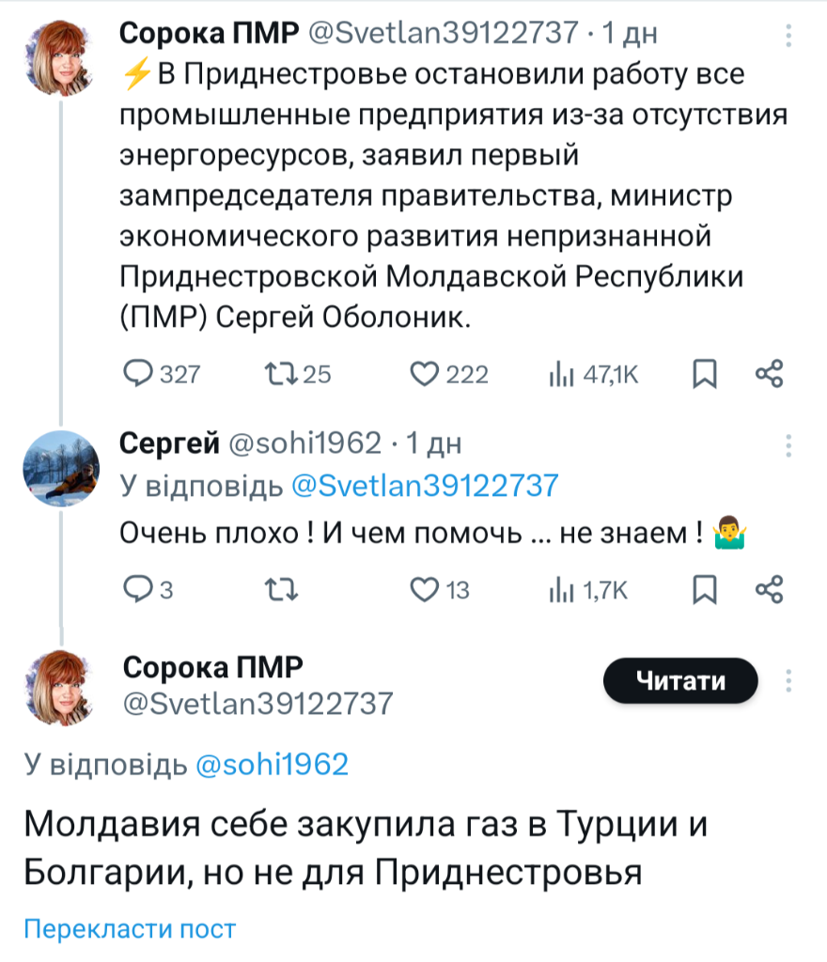Click Перекласти пост translate link

coord(130,929)
